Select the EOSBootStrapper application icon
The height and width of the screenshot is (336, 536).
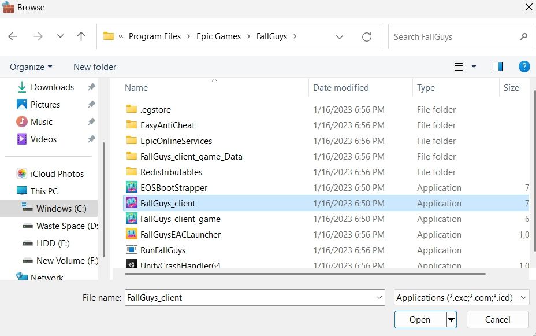click(132, 187)
